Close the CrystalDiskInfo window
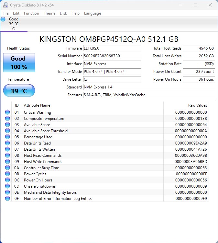Viewport: 218px width, 243px height. [210, 5]
